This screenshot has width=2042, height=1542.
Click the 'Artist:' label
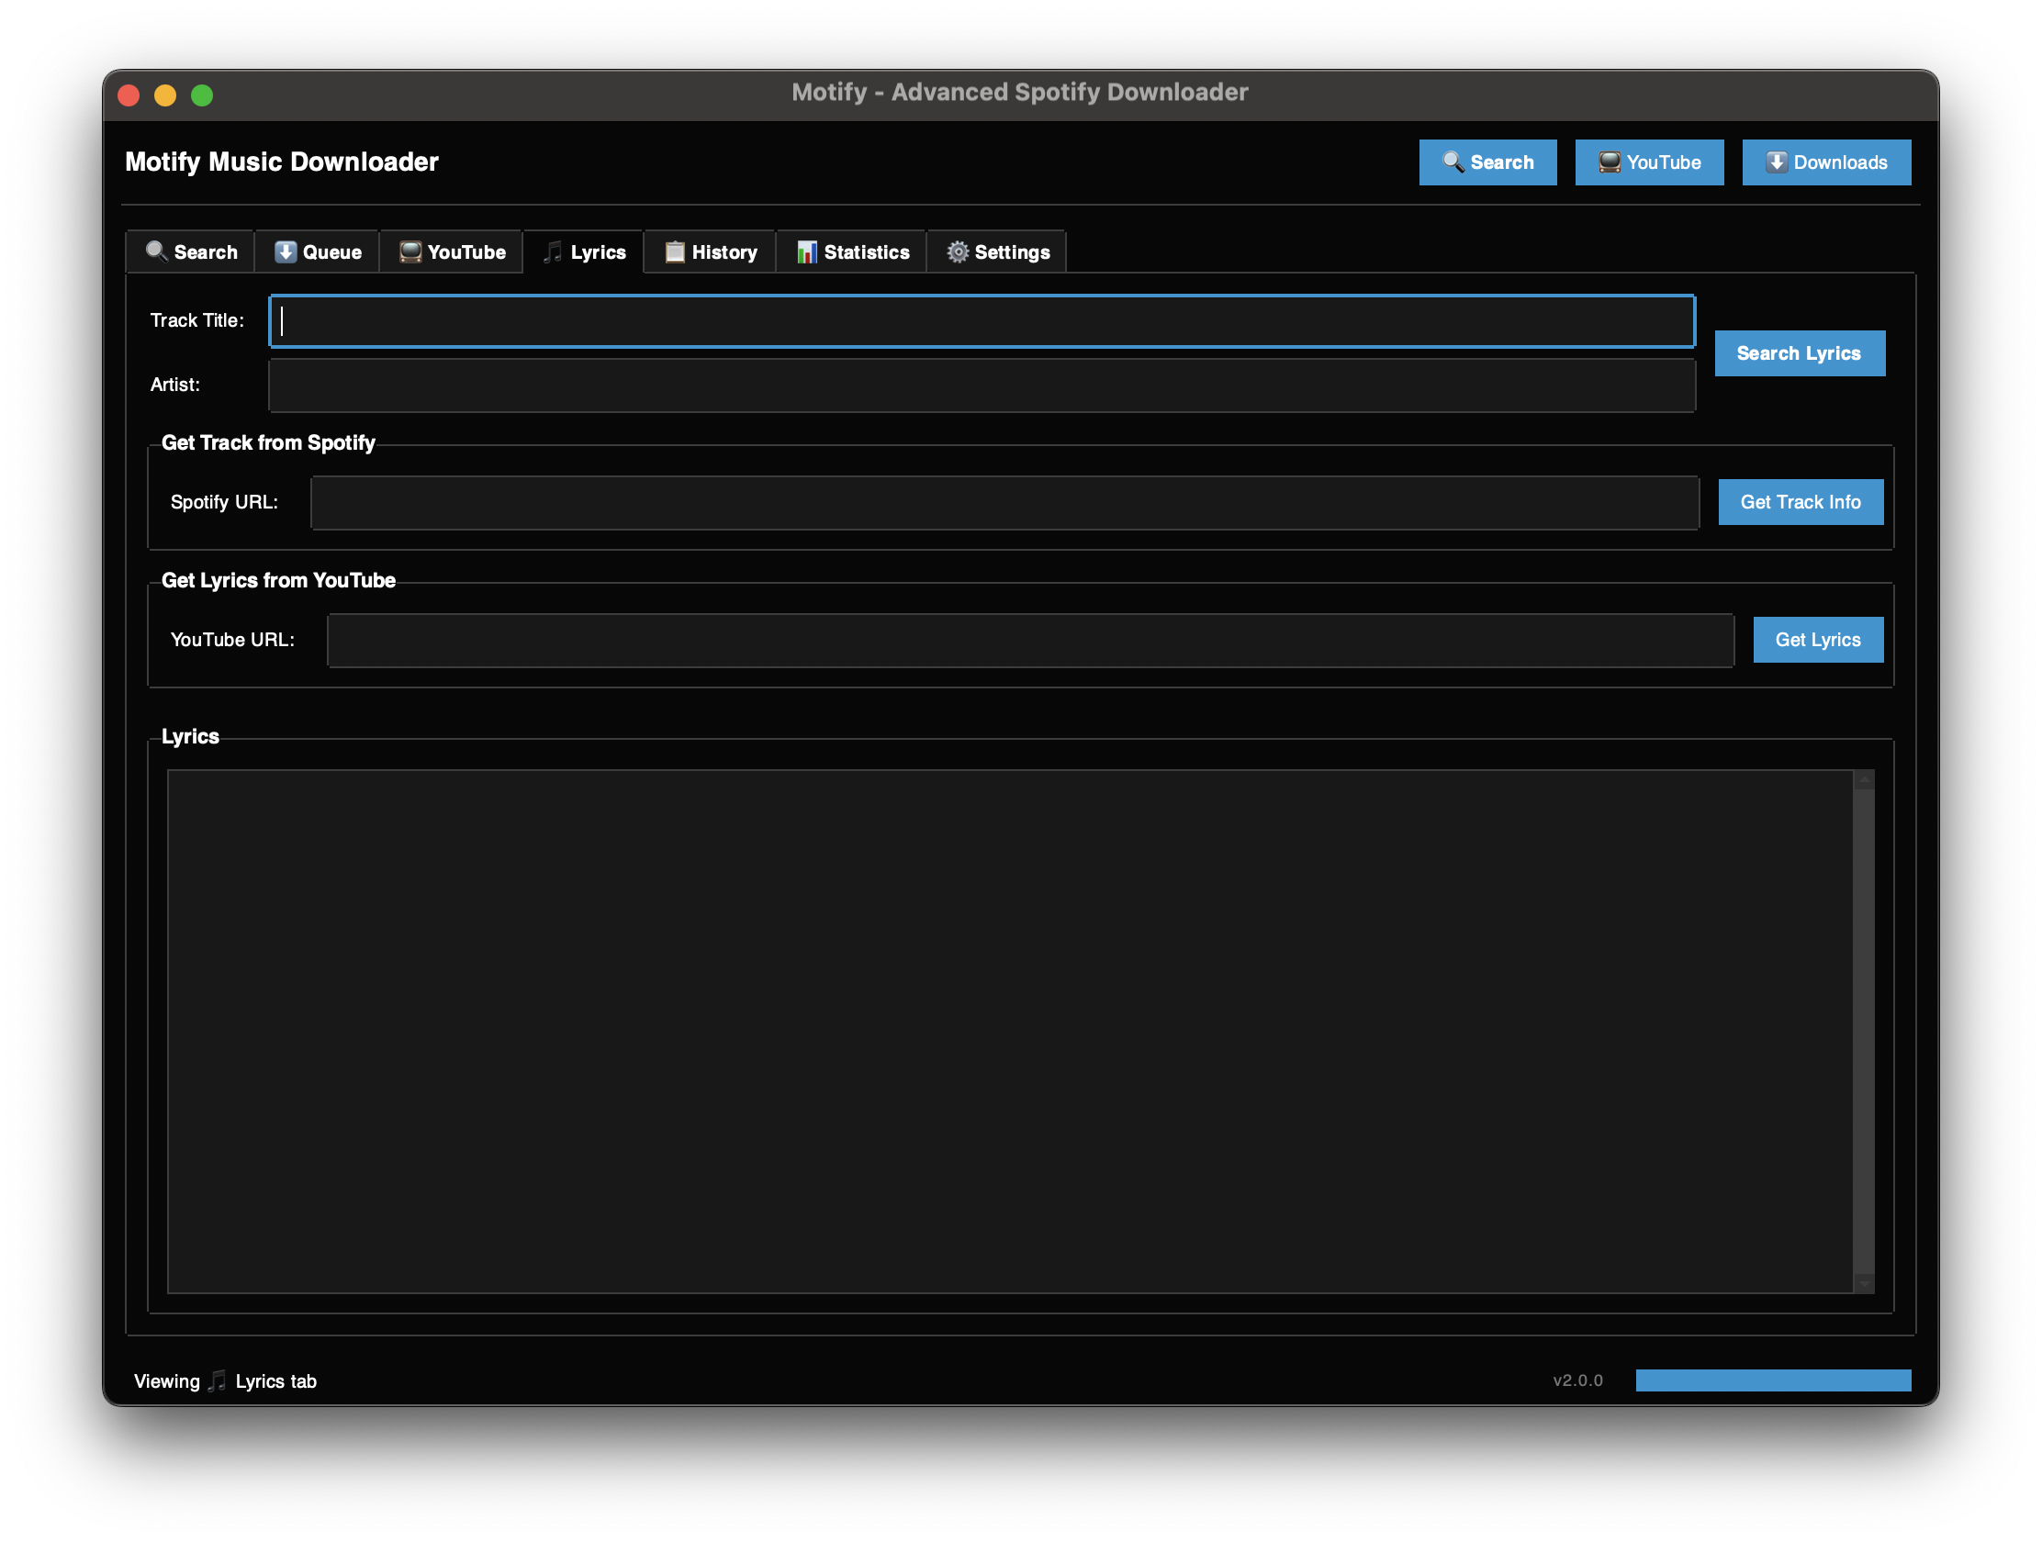coord(175,385)
